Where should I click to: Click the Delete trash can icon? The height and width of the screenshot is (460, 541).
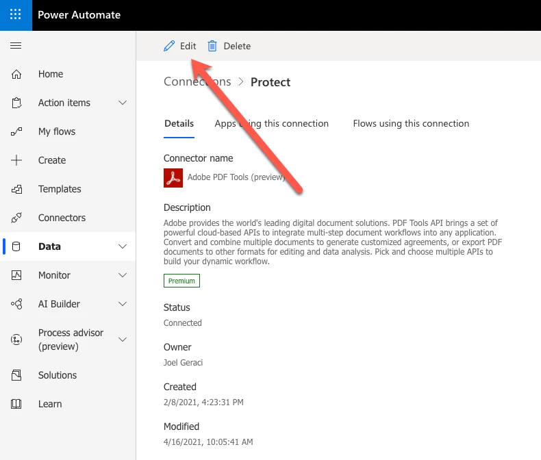[x=212, y=46]
